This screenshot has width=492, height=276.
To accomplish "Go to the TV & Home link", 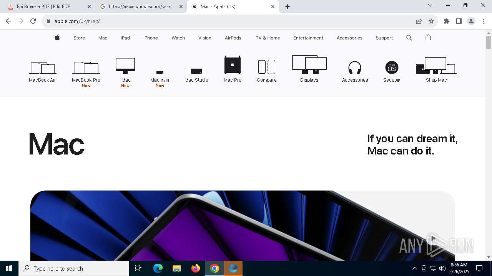I will tap(268, 38).
